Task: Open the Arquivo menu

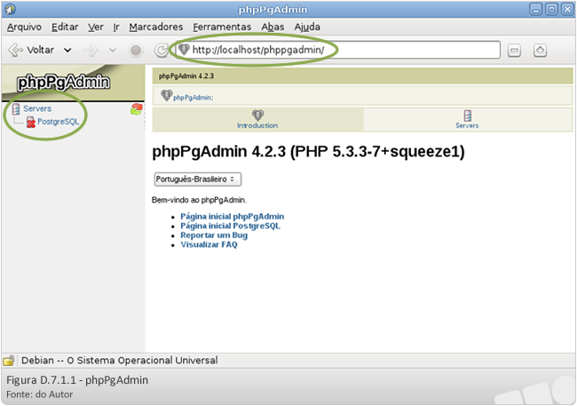Action: [24, 27]
